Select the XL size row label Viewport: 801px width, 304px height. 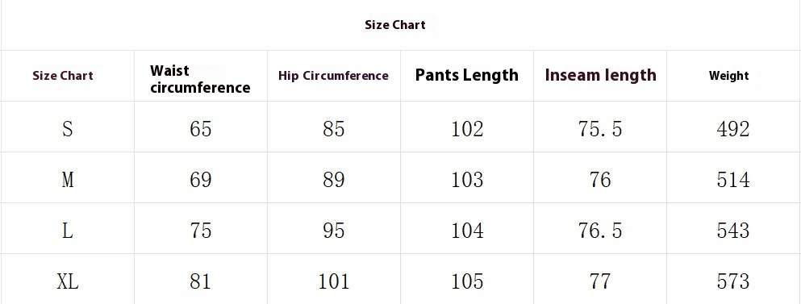click(x=68, y=281)
